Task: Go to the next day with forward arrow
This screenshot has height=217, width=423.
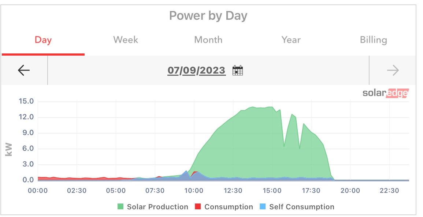Action: point(393,70)
